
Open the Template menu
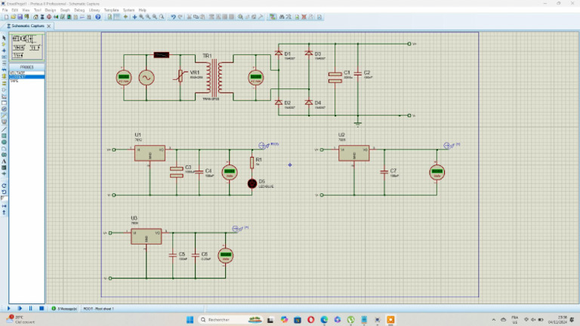click(111, 10)
